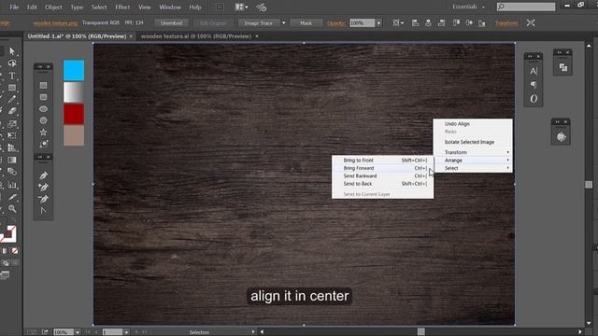Image resolution: width=598 pixels, height=336 pixels.
Task: Select the Polygon tool in floating panel
Action: (44, 120)
